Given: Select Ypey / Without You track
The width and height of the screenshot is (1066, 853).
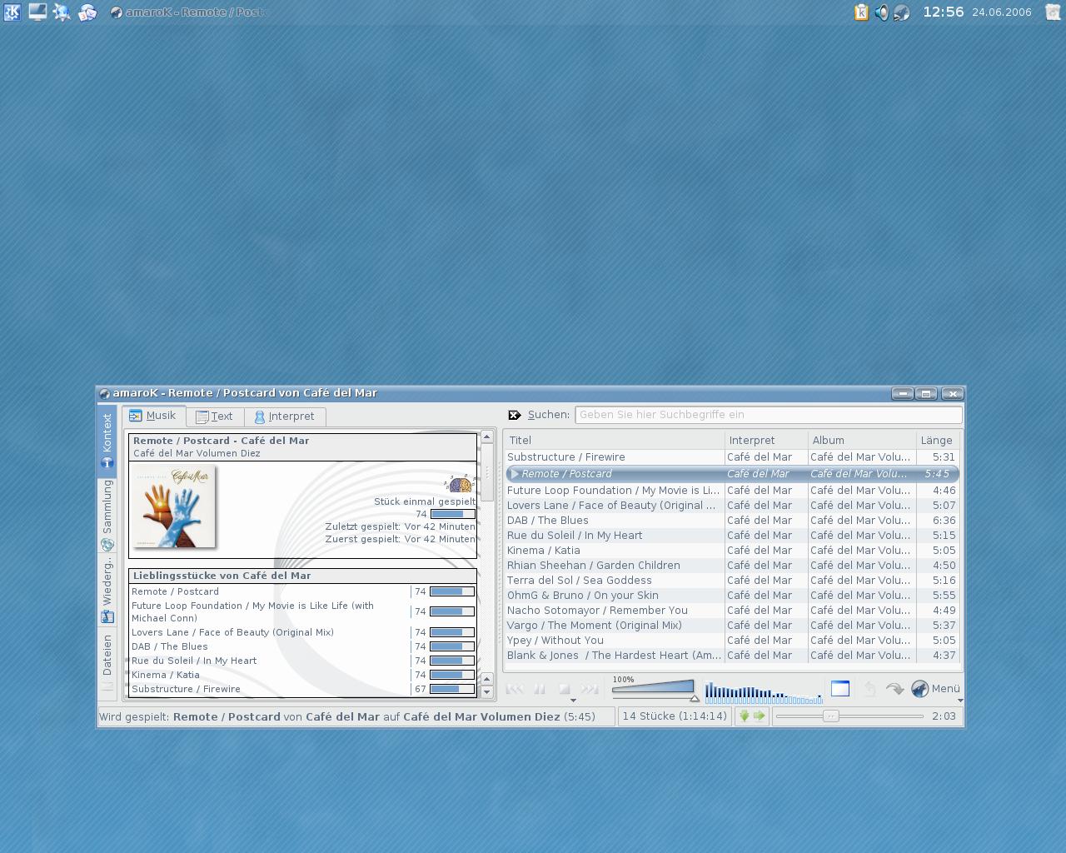Looking at the screenshot, I should pyautogui.click(x=732, y=641).
